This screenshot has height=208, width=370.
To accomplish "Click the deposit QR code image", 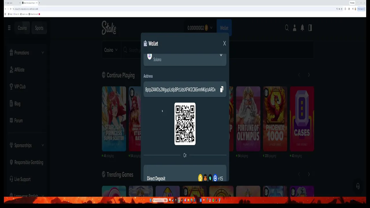I will [x=185, y=124].
